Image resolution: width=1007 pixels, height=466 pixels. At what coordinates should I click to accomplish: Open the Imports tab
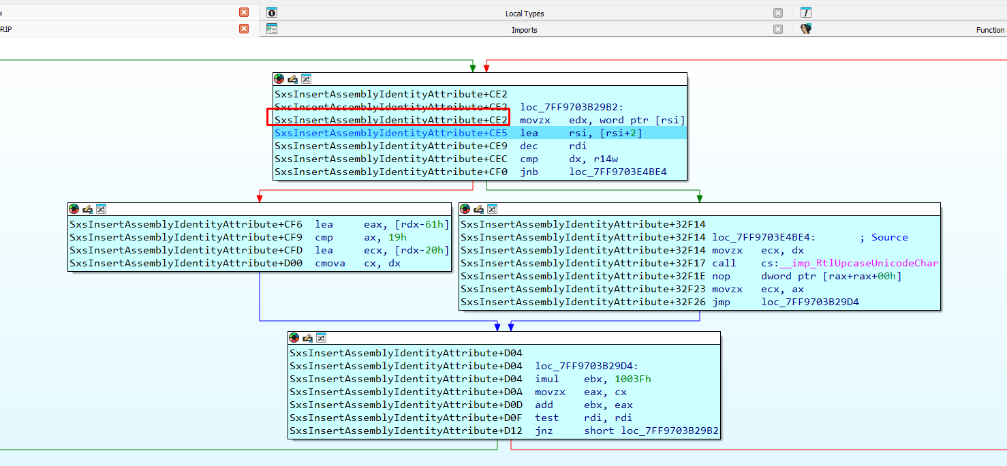click(524, 30)
